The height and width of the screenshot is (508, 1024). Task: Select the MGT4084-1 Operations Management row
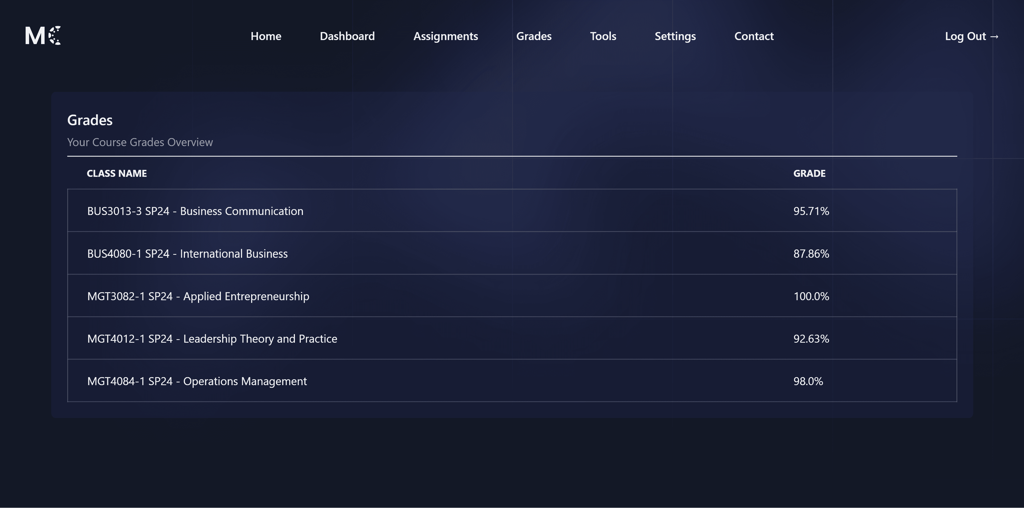pos(512,381)
